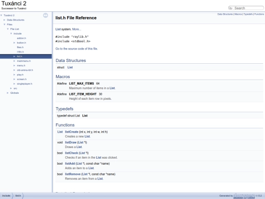Jump to Macros via top summary link
The width and height of the screenshot is (265, 199).
click(x=238, y=14)
